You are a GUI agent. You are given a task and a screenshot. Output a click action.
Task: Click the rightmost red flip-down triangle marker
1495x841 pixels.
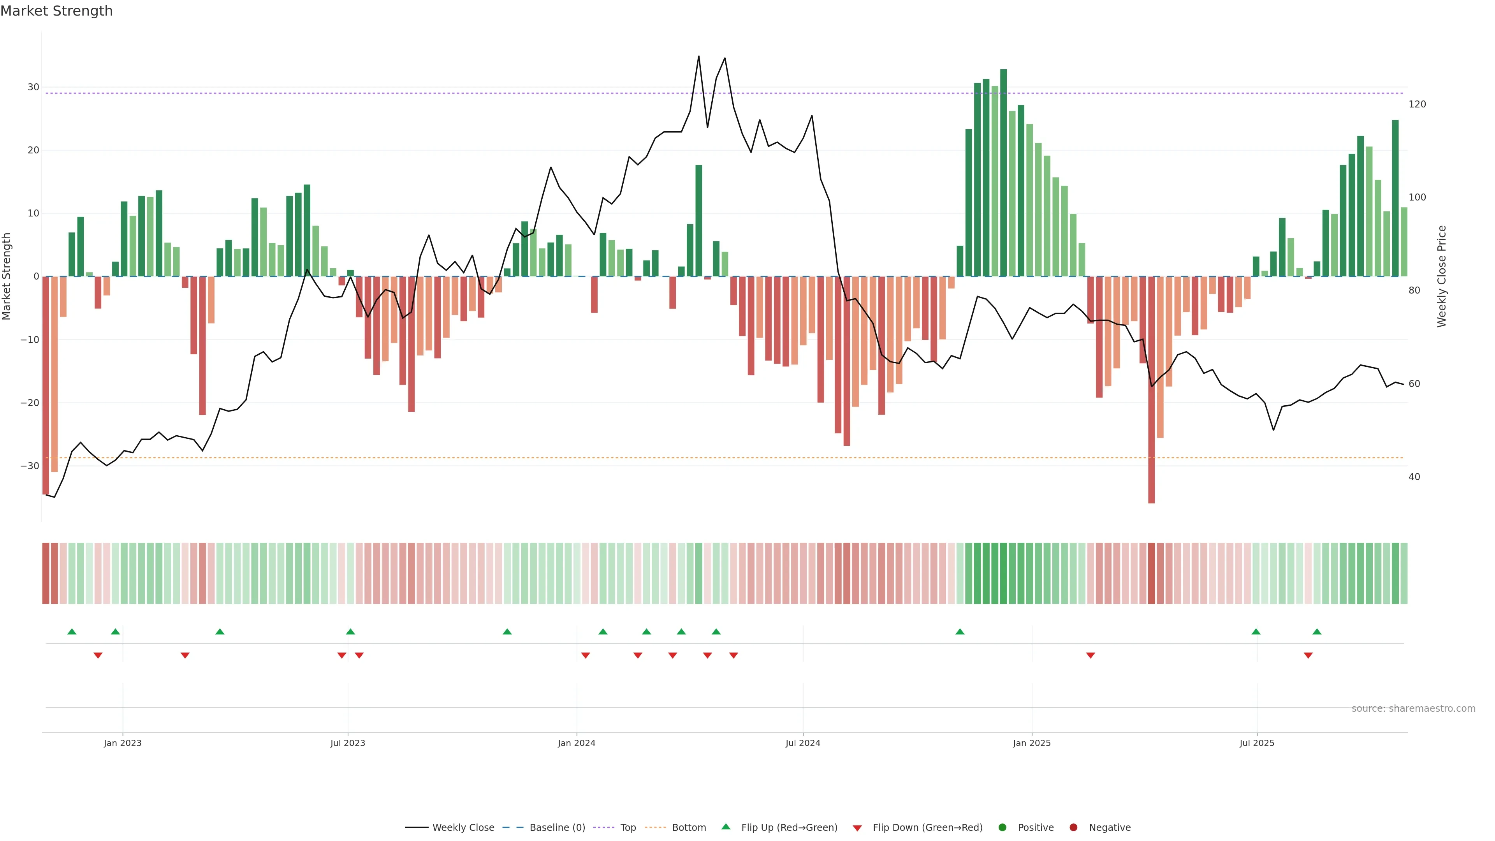(1308, 655)
